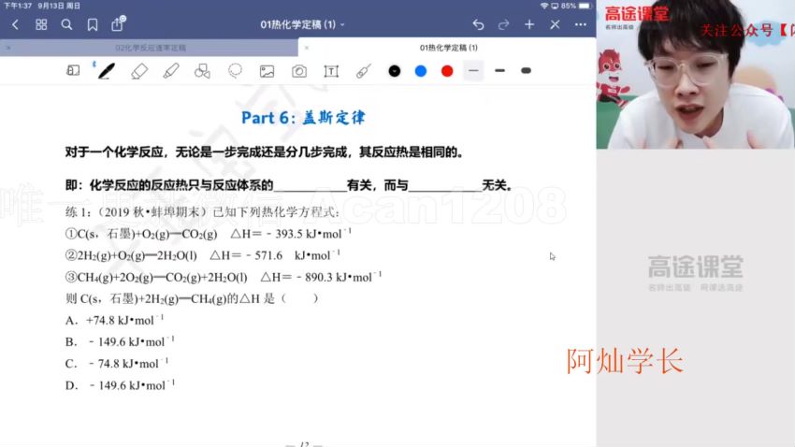
Task: Pick the blue pen color
Action: pos(421,70)
